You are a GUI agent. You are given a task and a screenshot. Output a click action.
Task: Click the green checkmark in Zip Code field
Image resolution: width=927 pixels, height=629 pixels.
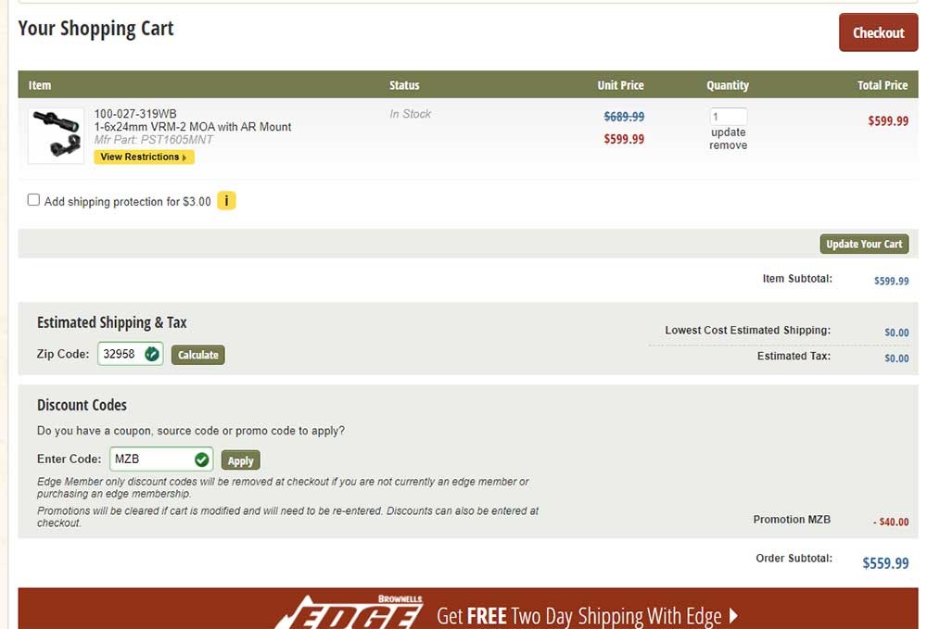pos(152,354)
